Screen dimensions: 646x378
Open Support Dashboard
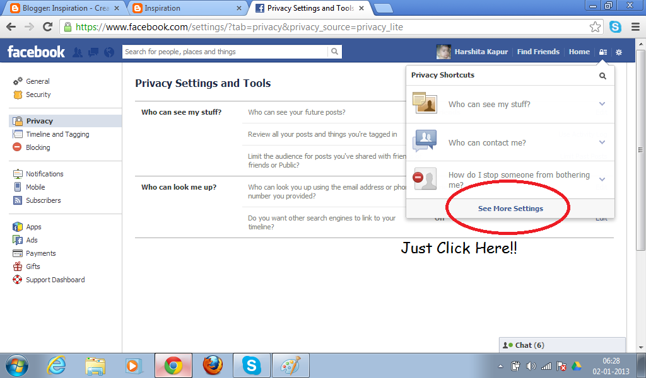point(56,280)
